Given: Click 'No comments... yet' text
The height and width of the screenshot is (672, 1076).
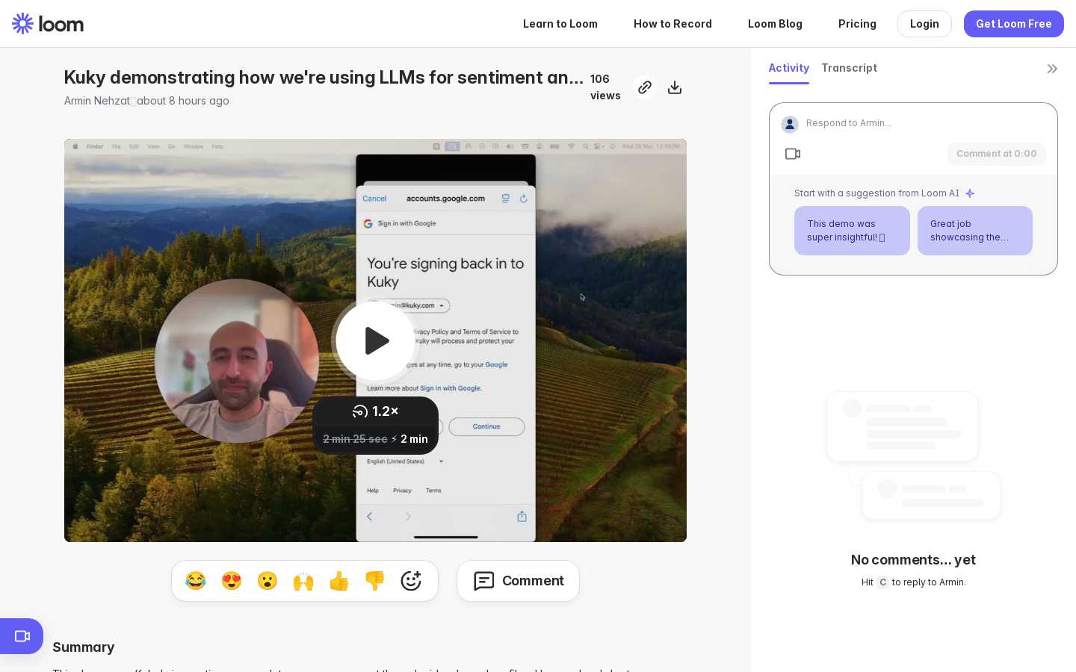Looking at the screenshot, I should click(913, 560).
